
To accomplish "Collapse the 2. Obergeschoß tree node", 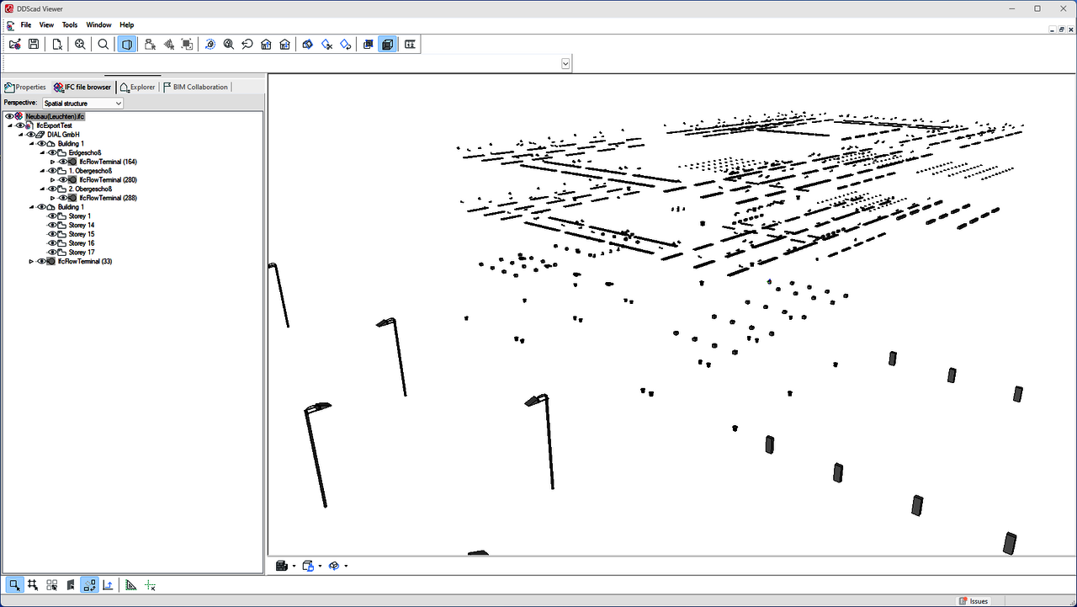I will 43,189.
